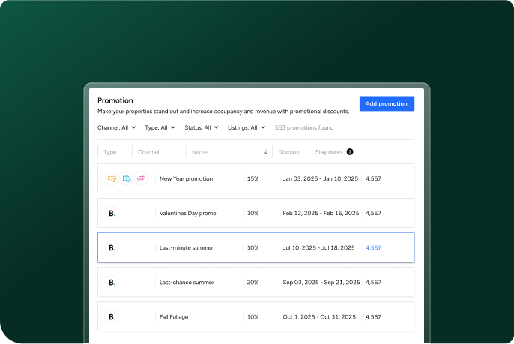Click the Channel column header
514x344 pixels.
point(148,152)
